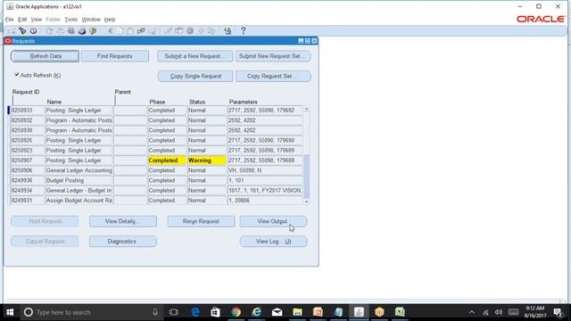The height and width of the screenshot is (321, 571).
Task: Open the Edit menu
Action: [22, 20]
